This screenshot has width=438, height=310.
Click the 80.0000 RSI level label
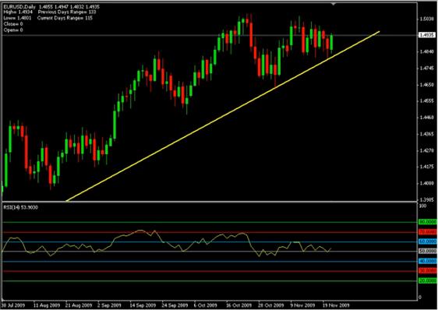427,222
